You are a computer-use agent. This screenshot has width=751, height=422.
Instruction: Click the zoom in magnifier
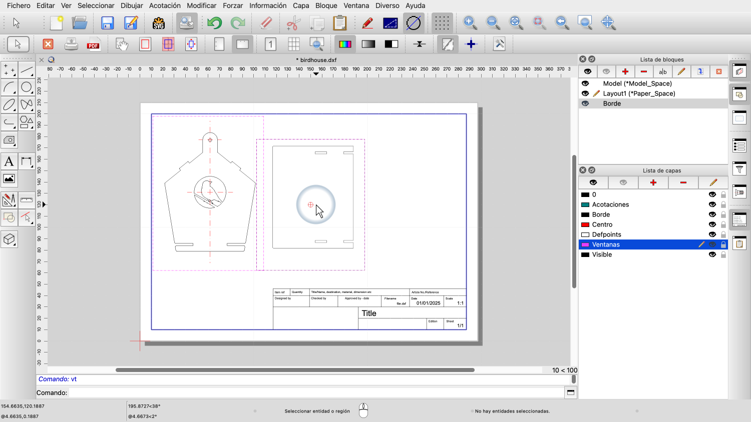[x=470, y=22]
